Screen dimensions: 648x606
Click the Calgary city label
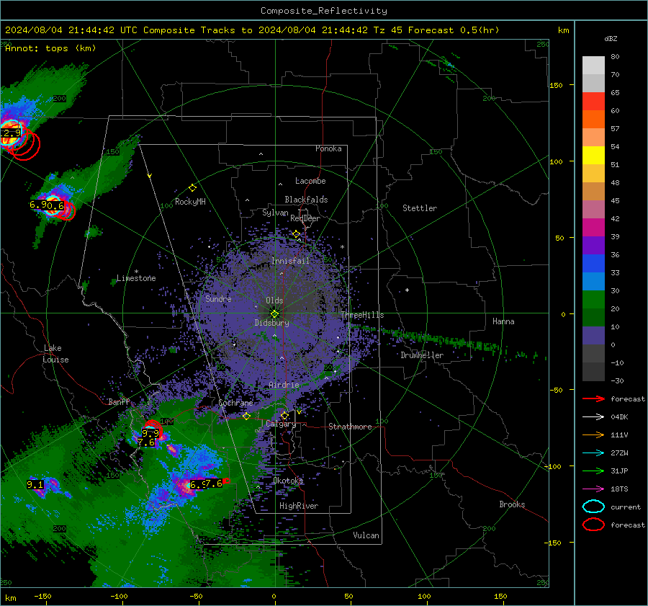tap(281, 424)
